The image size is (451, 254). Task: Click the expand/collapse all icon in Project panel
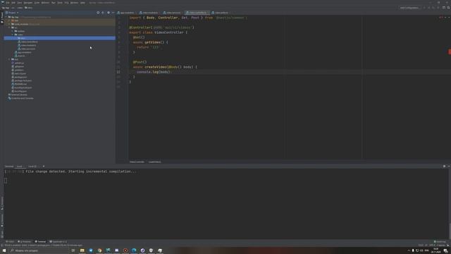pyautogui.click(x=103, y=13)
